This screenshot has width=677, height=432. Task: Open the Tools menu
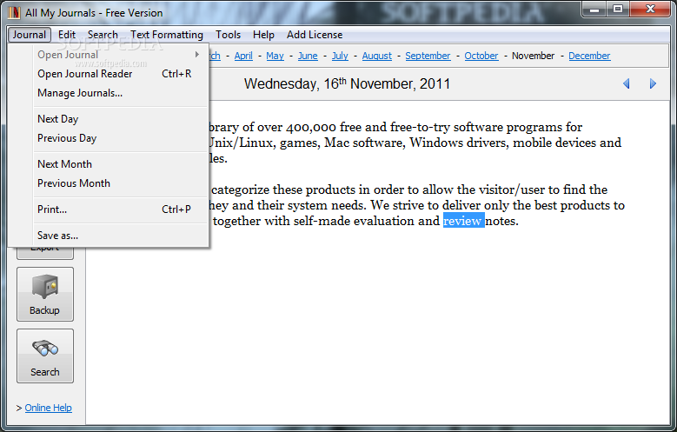pos(228,35)
